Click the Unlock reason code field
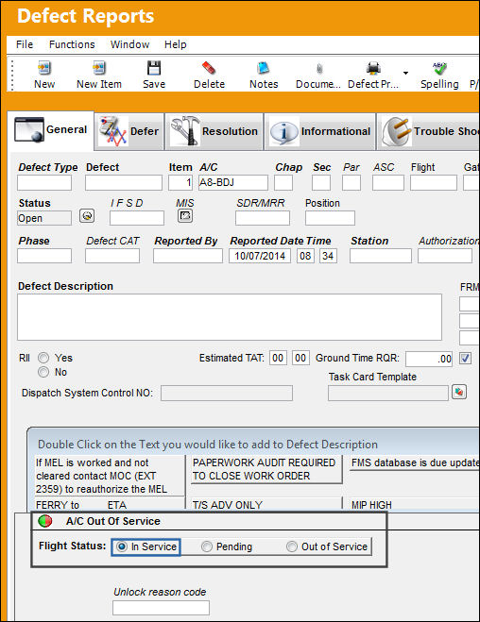 (161, 608)
